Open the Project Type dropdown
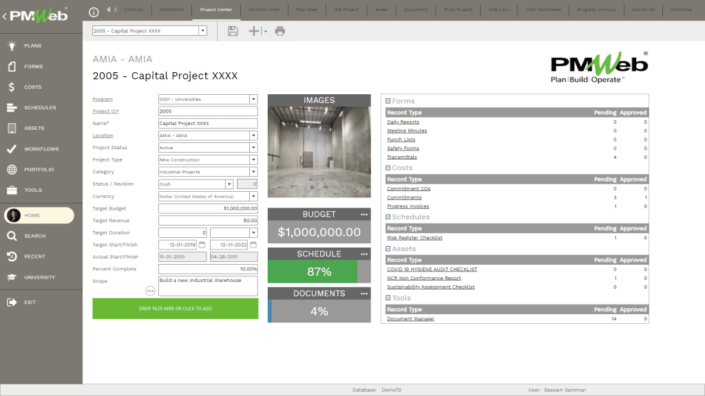This screenshot has width=705, height=396. pos(253,159)
